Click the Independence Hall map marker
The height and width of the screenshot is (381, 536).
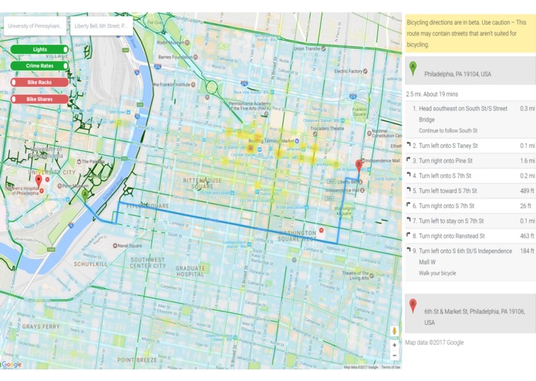click(x=362, y=190)
